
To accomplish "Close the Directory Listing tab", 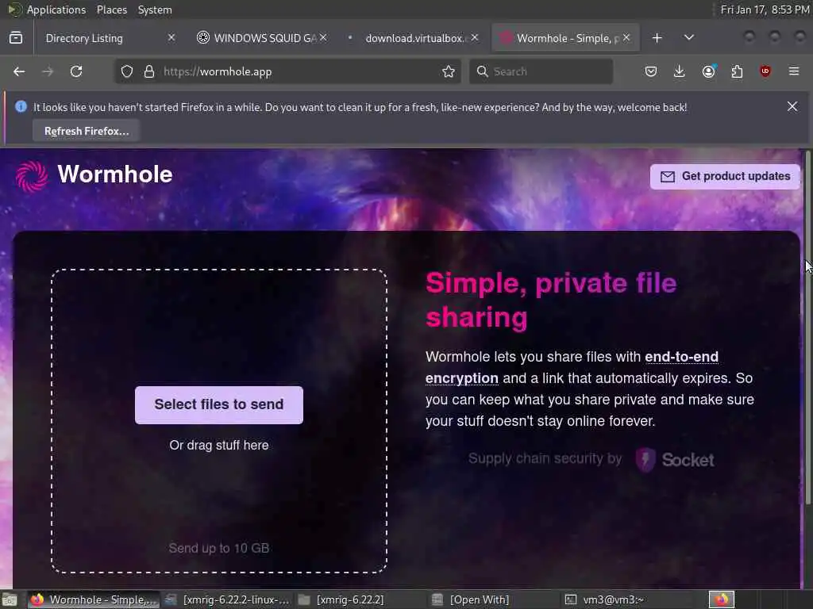I will pyautogui.click(x=171, y=38).
